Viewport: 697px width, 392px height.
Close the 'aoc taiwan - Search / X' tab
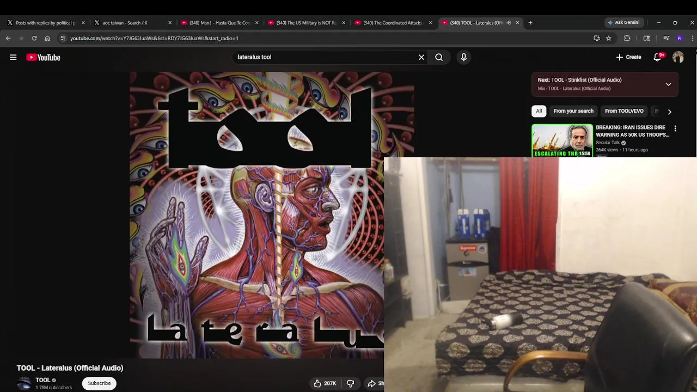pyautogui.click(x=170, y=23)
